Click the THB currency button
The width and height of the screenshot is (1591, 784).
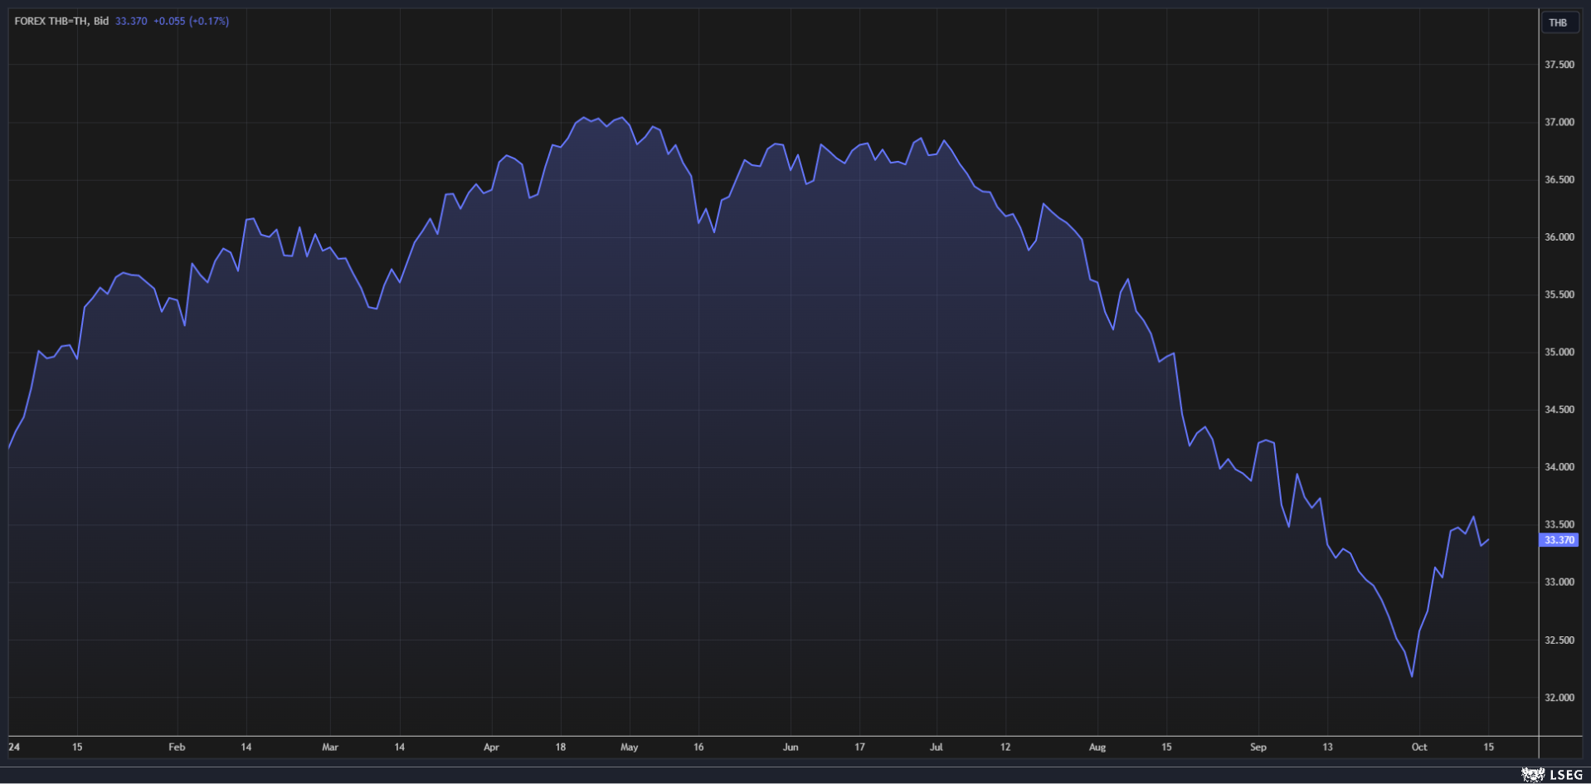coord(1558,22)
